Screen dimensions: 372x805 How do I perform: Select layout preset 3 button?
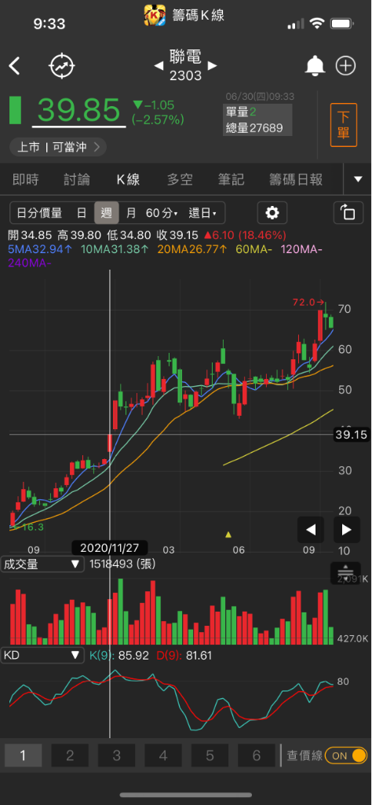click(x=117, y=755)
